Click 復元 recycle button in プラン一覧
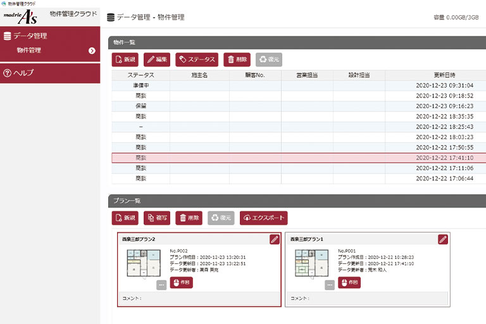 (x=221, y=218)
